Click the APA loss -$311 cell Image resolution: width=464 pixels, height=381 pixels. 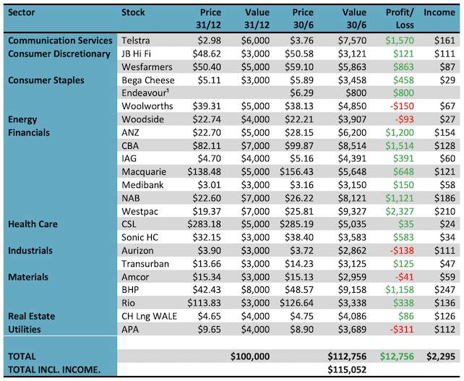[x=403, y=330]
